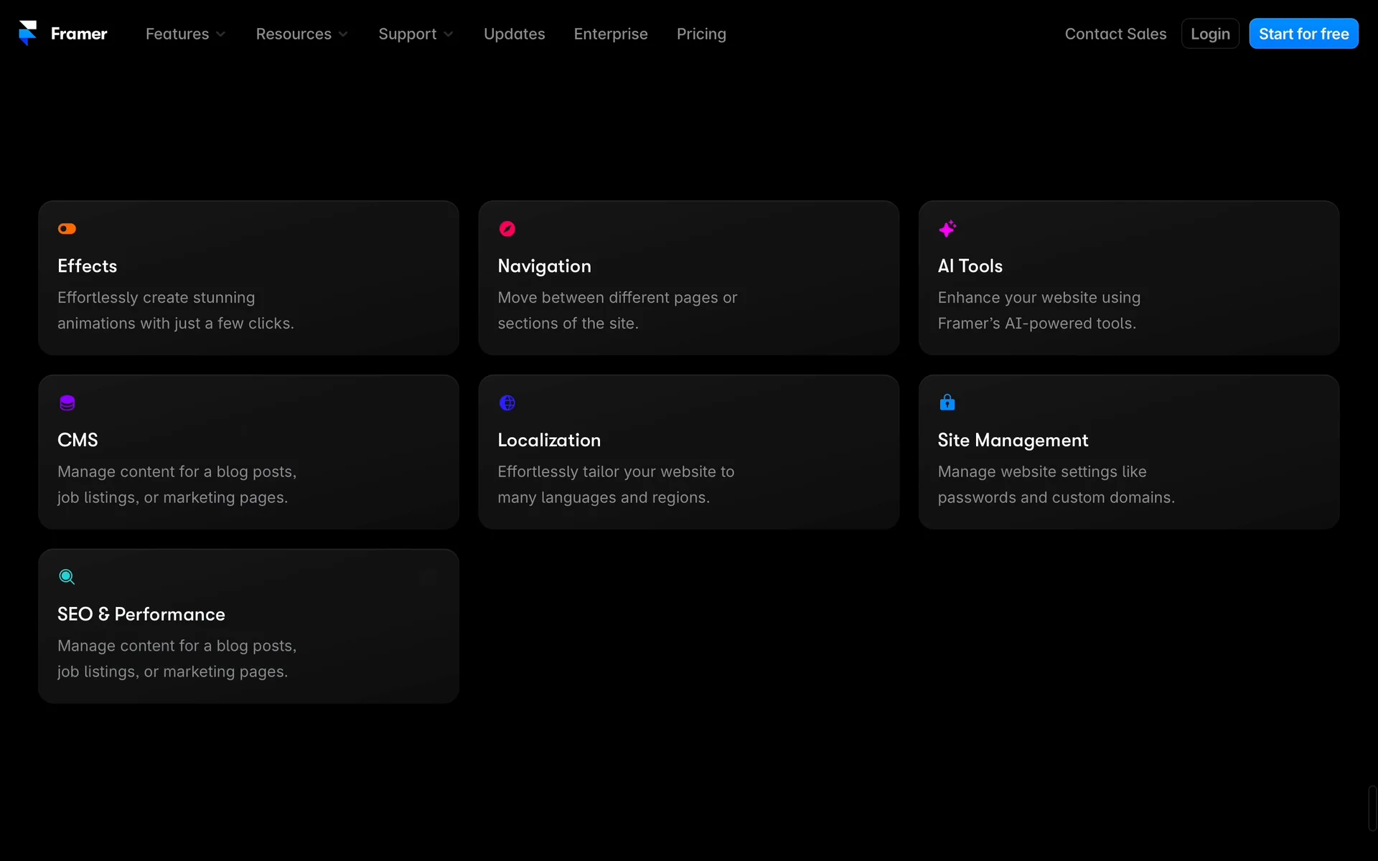Viewport: 1378px width, 861px height.
Task: Click the purple CMS database icon
Action: [67, 403]
